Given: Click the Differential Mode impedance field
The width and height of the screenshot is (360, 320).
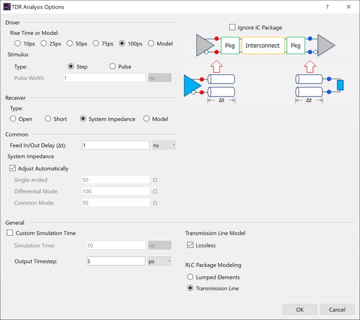Looking at the screenshot, I should point(116,191).
